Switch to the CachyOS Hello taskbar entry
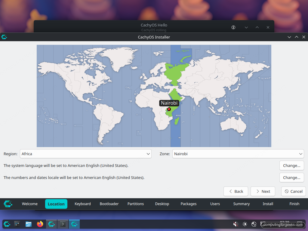The height and width of the screenshot is (231, 308). pyautogui.click(x=51, y=224)
